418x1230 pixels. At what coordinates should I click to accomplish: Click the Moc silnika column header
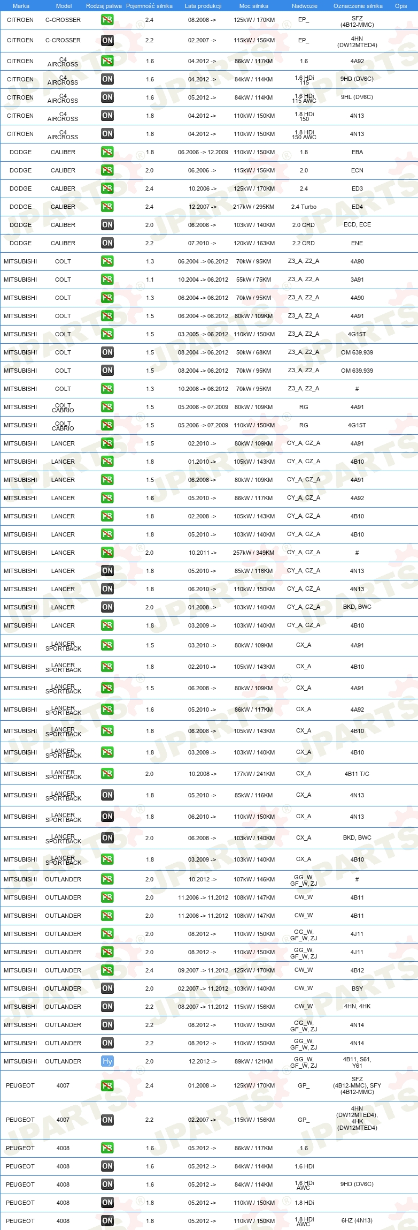[x=254, y=6]
